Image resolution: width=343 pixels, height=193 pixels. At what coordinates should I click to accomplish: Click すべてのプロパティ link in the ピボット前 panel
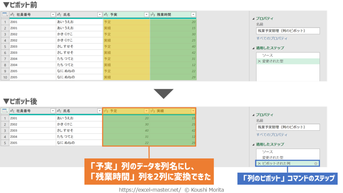pyautogui.click(x=272, y=38)
